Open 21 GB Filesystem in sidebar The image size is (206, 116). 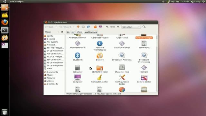tap(54, 51)
